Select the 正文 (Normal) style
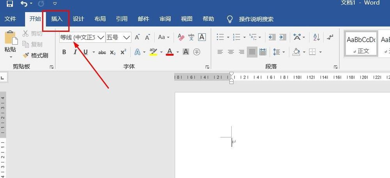390x178 pixels. pos(361,44)
